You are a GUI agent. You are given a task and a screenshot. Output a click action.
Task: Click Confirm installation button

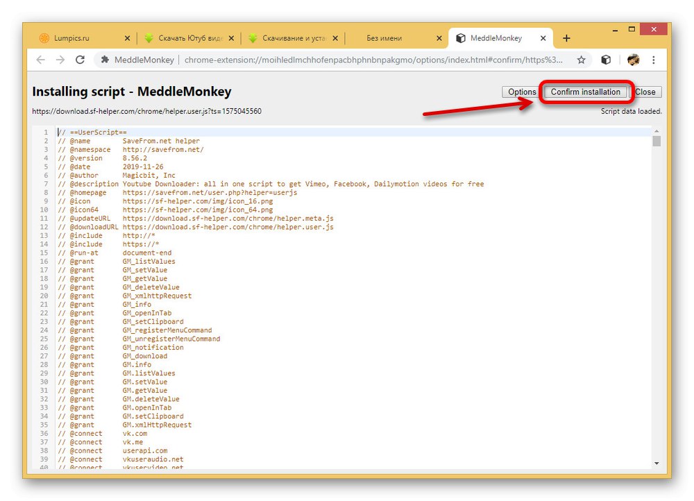click(585, 92)
